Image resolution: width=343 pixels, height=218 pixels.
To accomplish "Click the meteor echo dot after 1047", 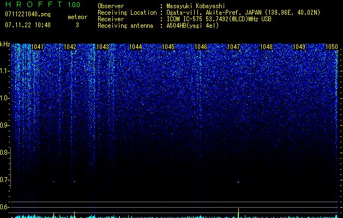I will pos(238,182).
